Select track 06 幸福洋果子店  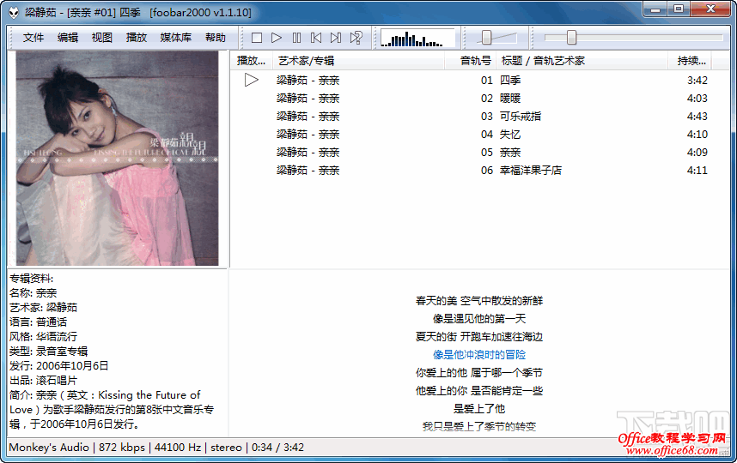coord(479,171)
